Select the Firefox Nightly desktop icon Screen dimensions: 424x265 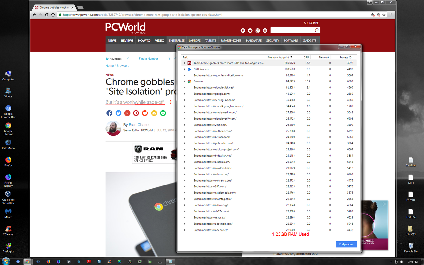coord(8,181)
